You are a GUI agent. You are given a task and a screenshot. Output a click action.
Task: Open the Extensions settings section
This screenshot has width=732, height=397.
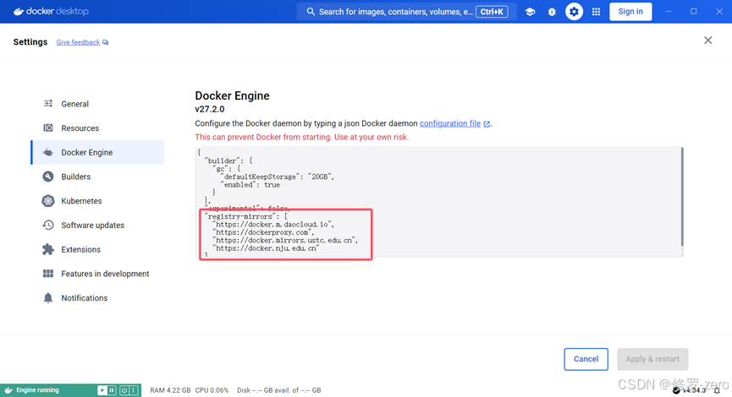(97, 249)
